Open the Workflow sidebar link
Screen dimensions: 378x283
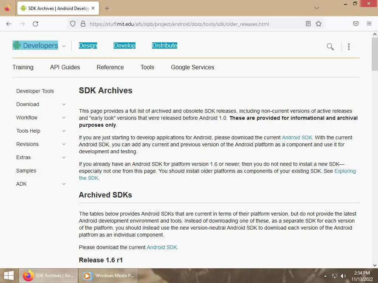27,118
